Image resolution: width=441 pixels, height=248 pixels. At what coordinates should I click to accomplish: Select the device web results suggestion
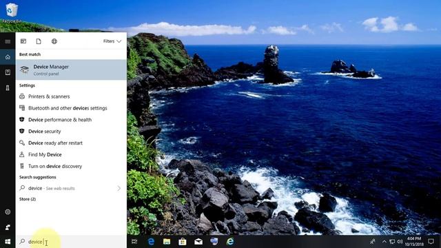[x=71, y=188]
